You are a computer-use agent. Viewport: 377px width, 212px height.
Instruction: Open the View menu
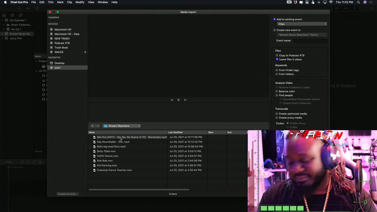(91, 2)
